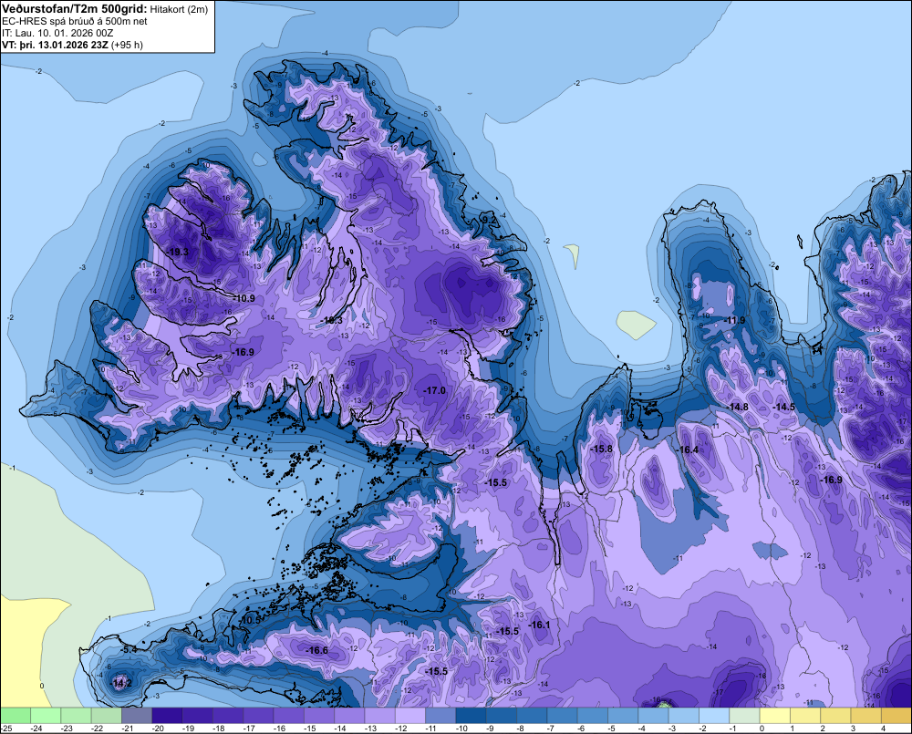Viewport: 912px width, 734px height.
Task: Select the '-7' value on the legend scale
Action: pos(550,729)
